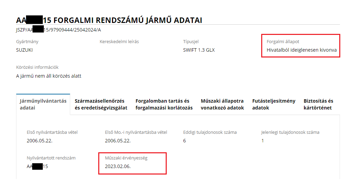The image size is (342, 180).
Task: Click the SWIFT 1.3 GLX type value
Action: click(199, 50)
